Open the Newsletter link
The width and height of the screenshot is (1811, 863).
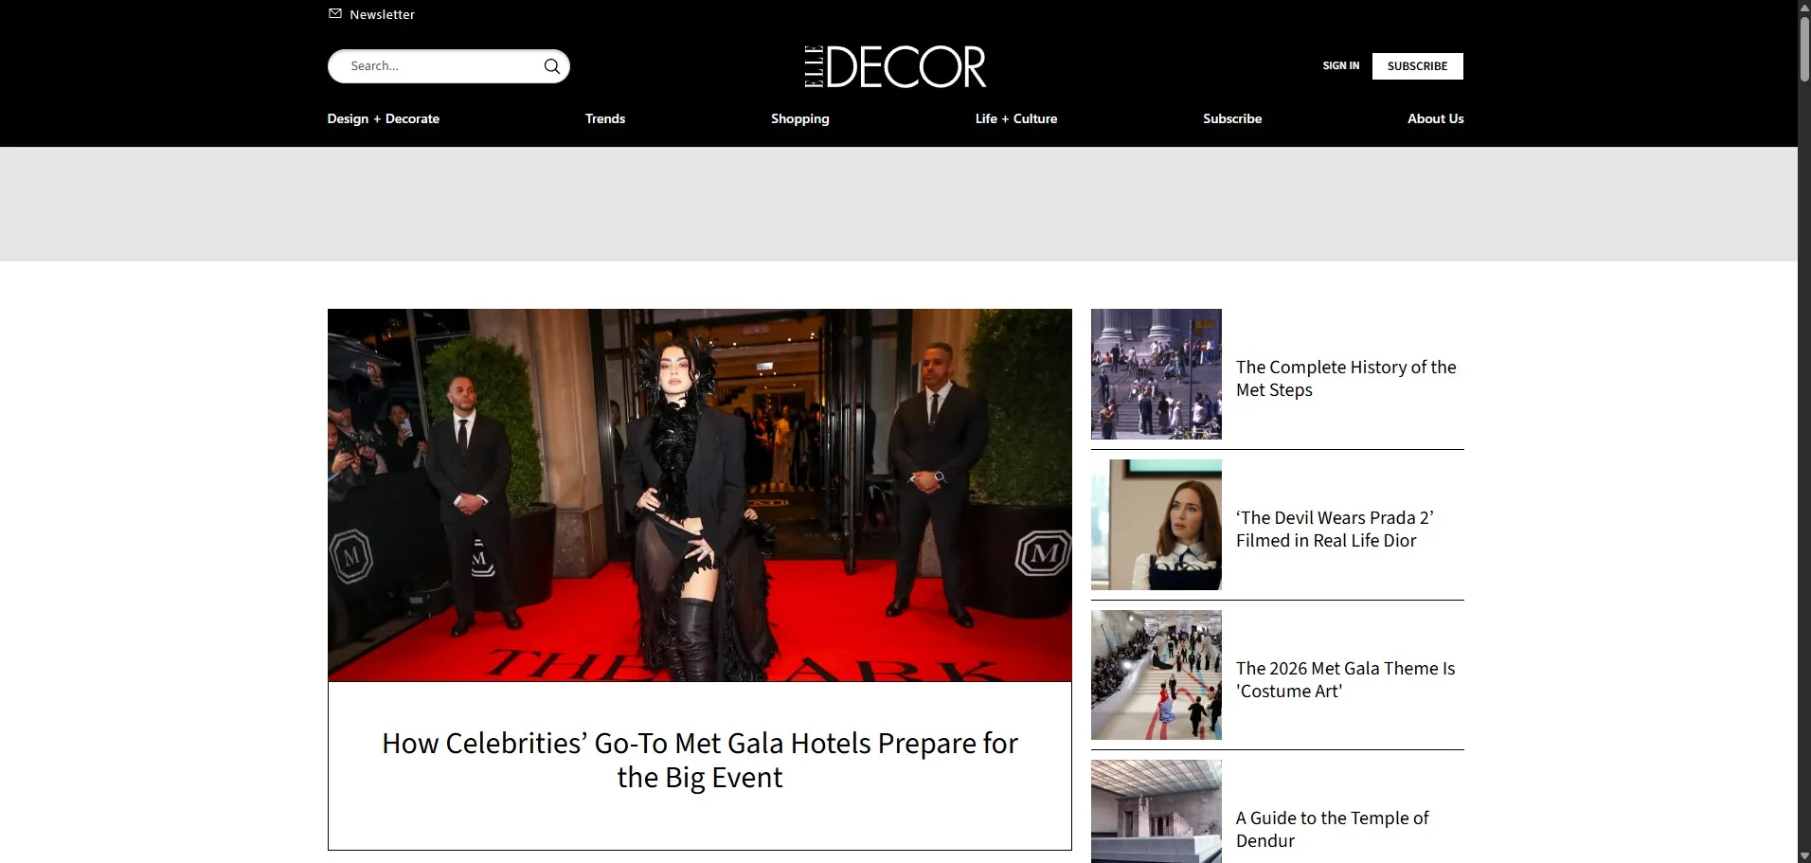382,14
